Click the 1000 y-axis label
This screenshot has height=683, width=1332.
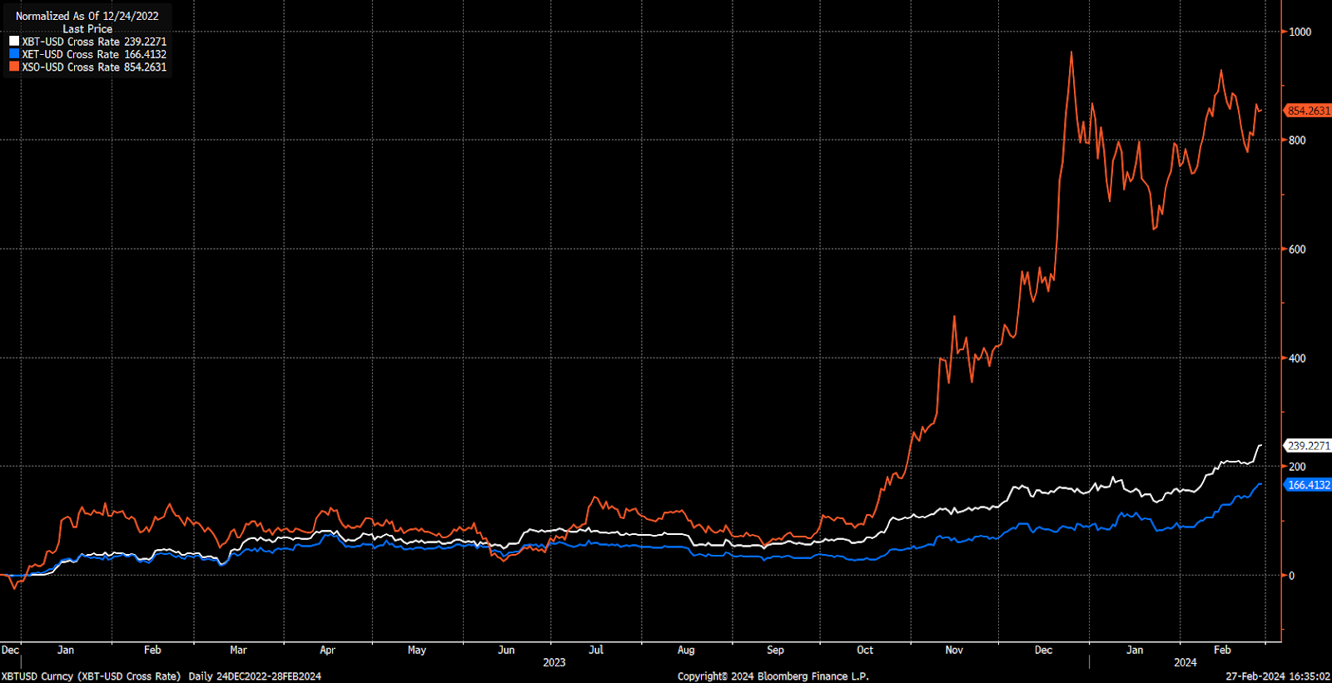tap(1300, 32)
